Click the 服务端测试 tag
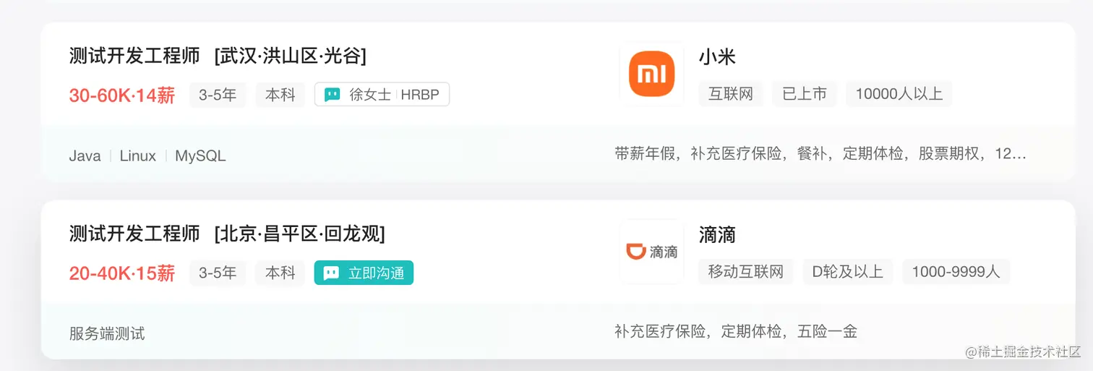This screenshot has width=1093, height=371. coord(107,333)
